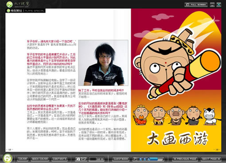The width and height of the screenshot is (226, 163).
Task: Open the Cover page
Action: pos(23,159)
